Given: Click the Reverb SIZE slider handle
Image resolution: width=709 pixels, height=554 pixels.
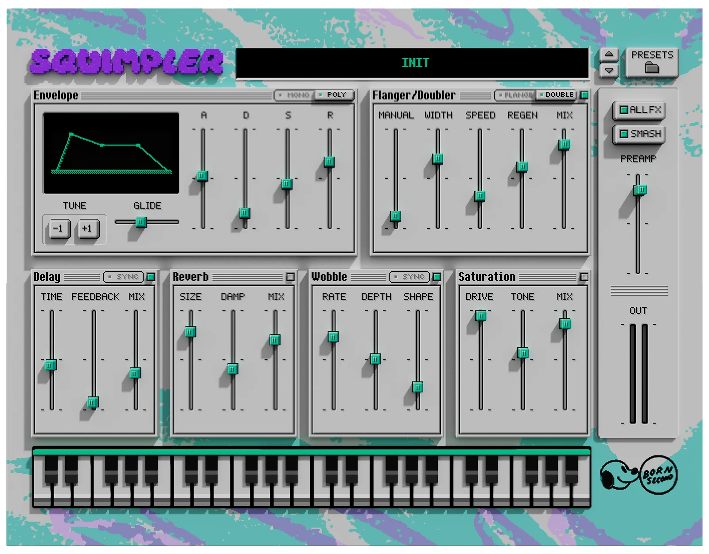Looking at the screenshot, I should tap(191, 332).
